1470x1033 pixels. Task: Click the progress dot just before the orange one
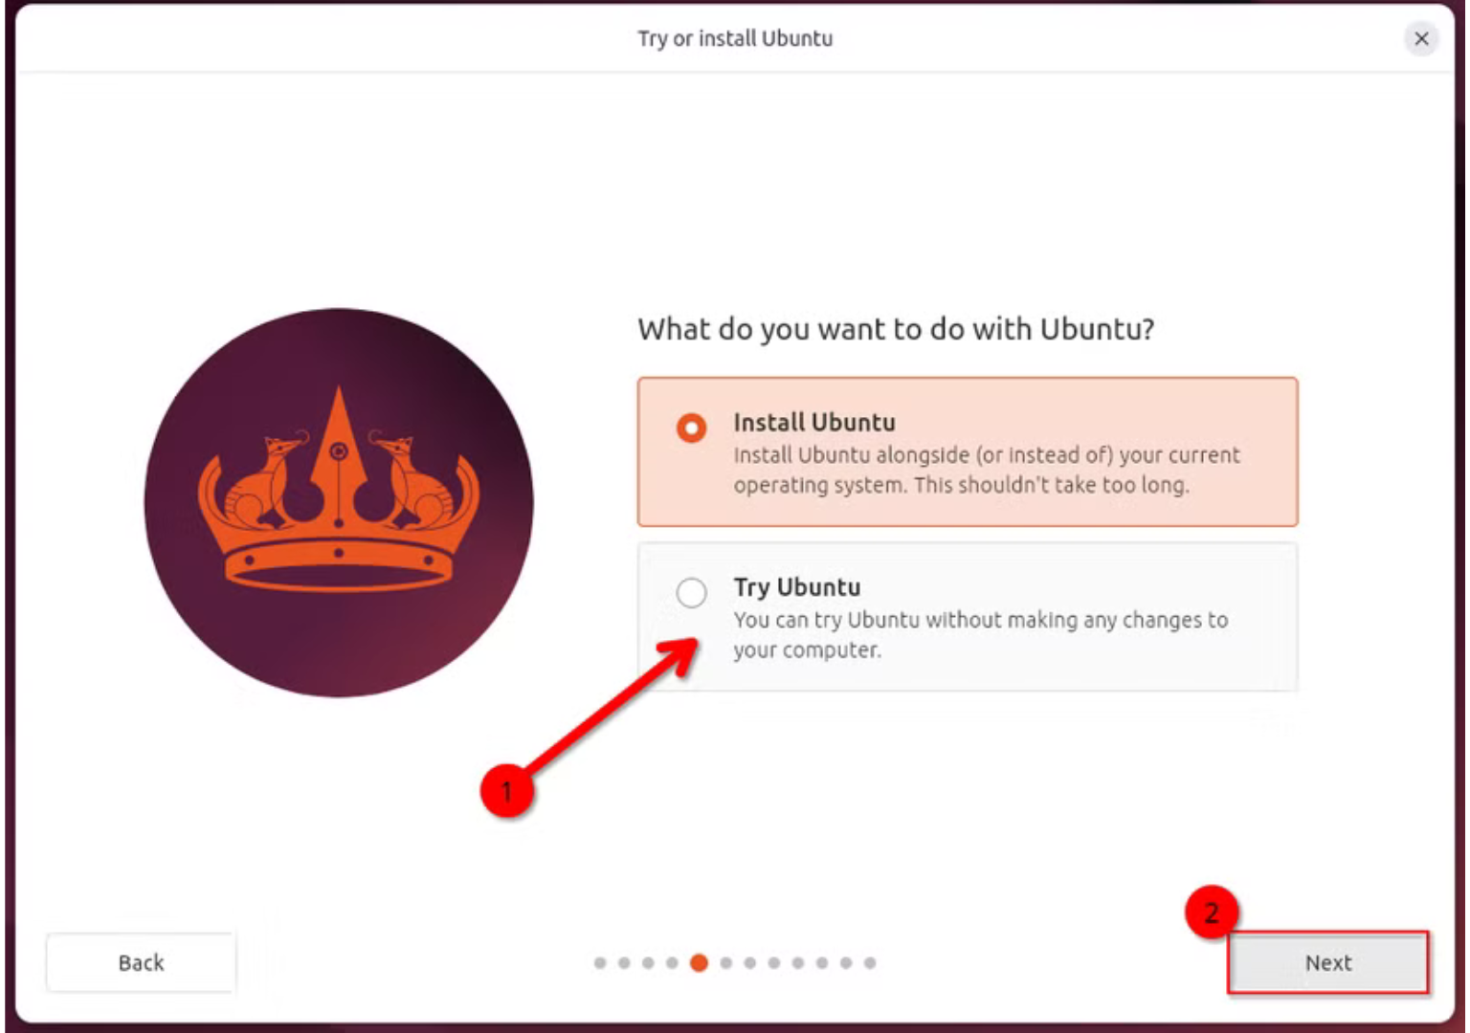tap(673, 962)
